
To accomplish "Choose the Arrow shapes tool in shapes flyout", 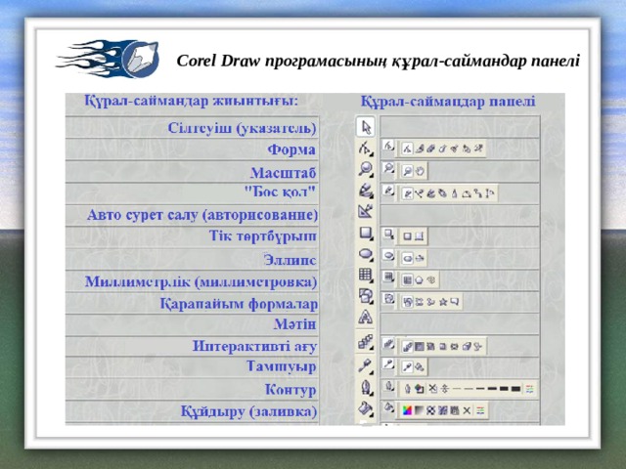I will pyautogui.click(x=419, y=302).
